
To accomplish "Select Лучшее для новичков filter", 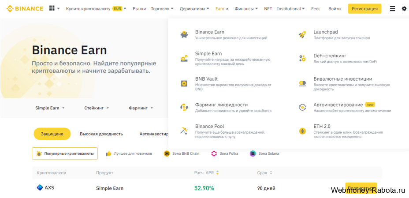I will 129,153.
